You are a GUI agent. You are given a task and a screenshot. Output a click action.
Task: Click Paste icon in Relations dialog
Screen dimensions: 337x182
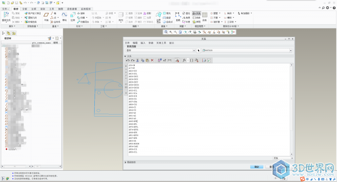[147, 60]
